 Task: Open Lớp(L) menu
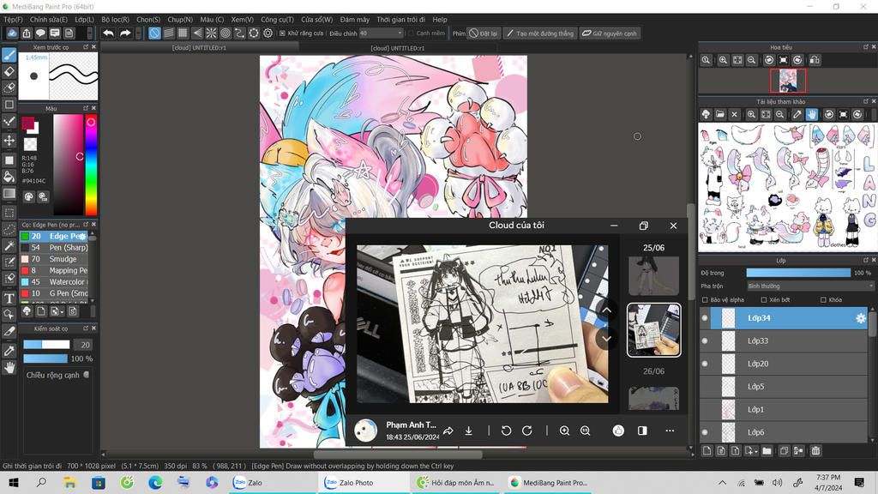85,19
